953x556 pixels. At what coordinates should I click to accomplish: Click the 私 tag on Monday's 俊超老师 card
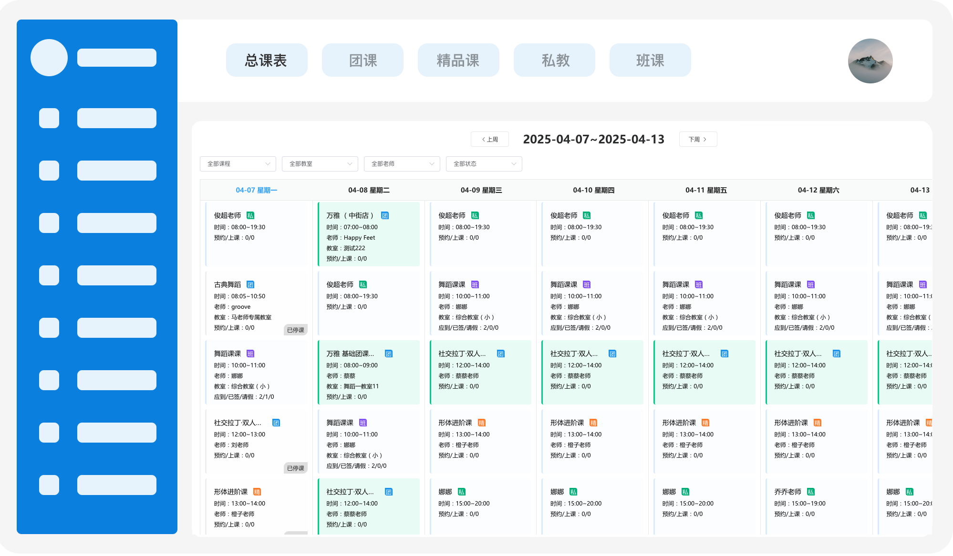coord(250,216)
